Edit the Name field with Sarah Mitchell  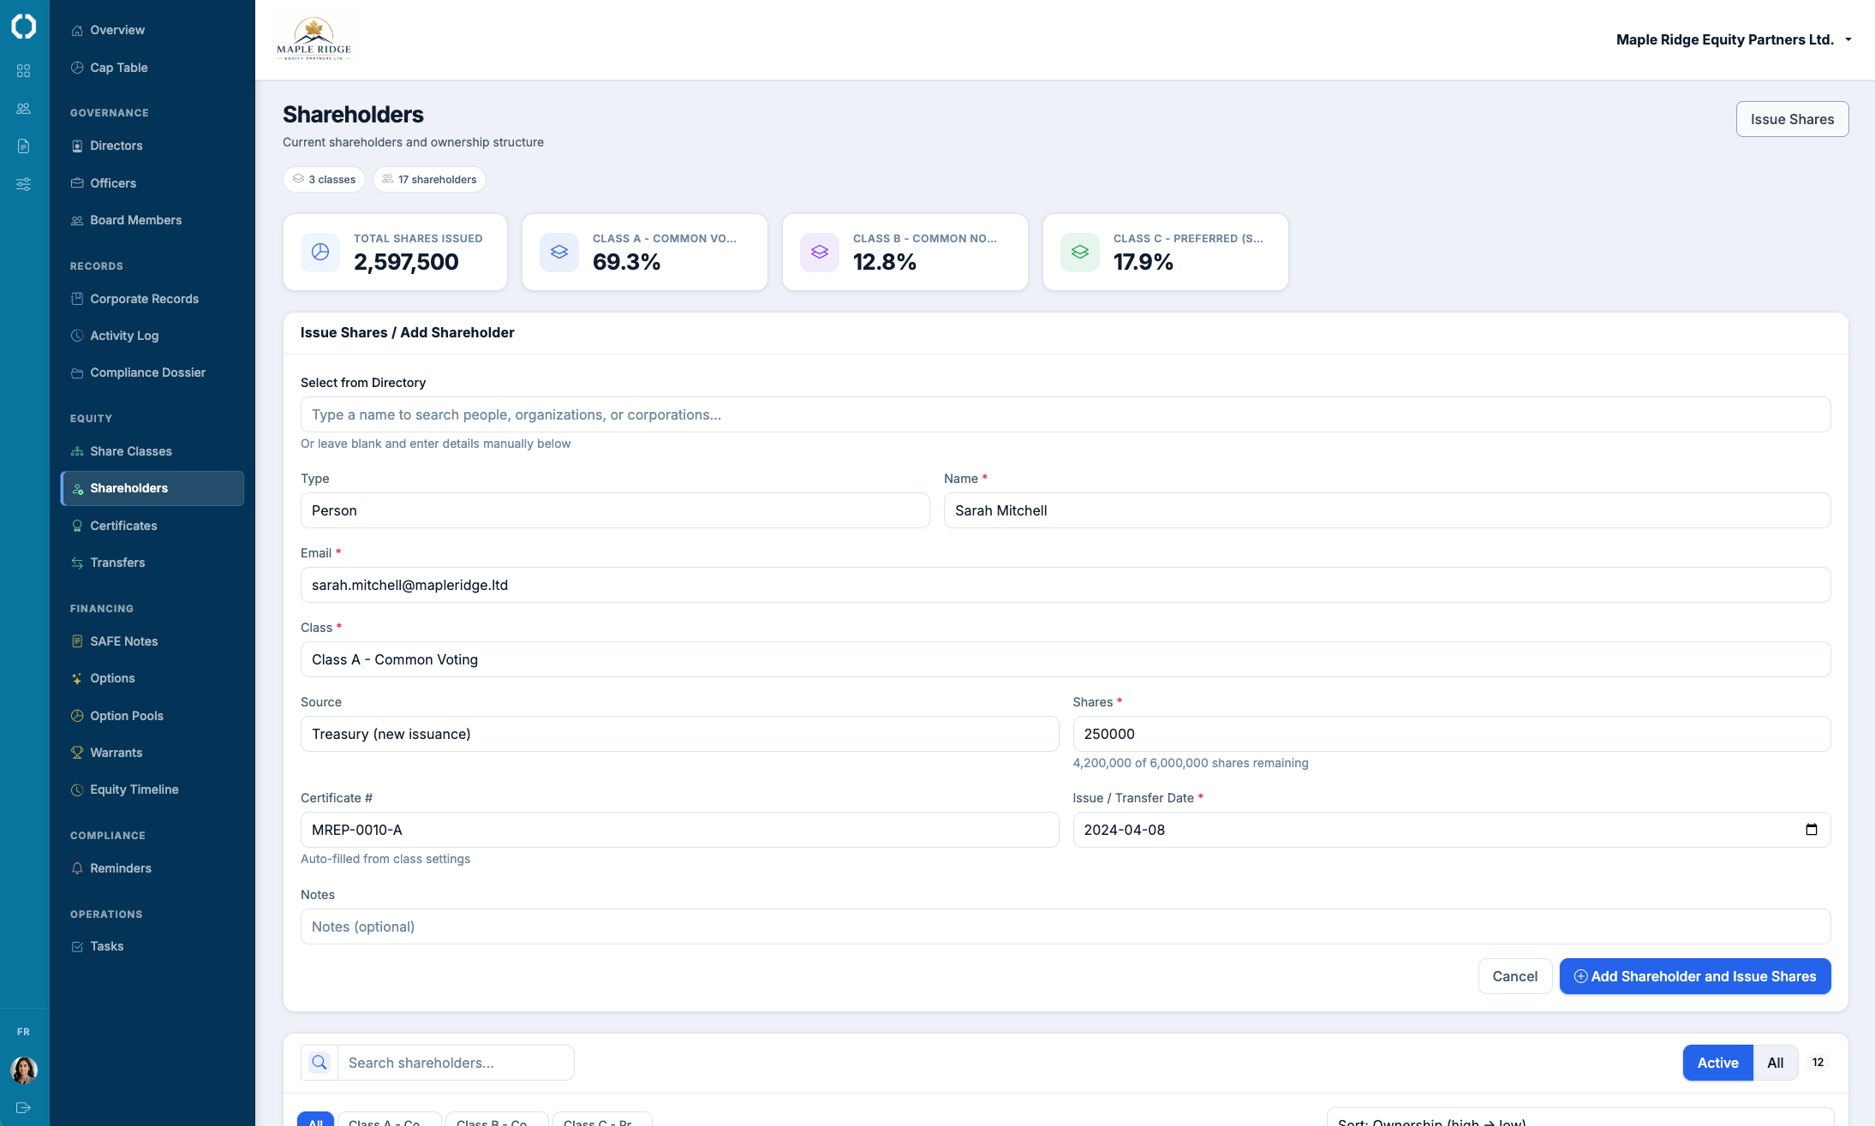coord(1388,510)
